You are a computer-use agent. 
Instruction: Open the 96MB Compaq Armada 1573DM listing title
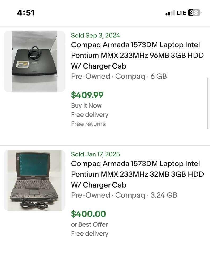pyautogui.click(x=137, y=56)
